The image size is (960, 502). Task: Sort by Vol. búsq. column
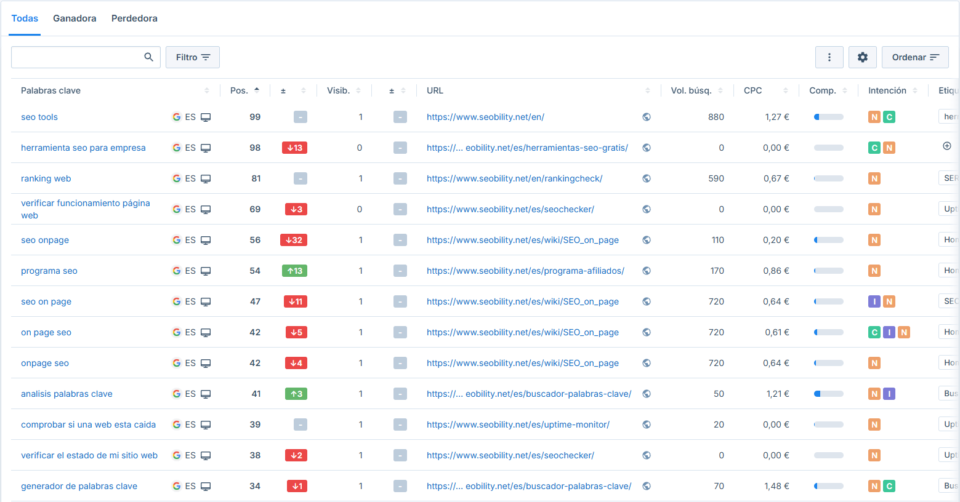pos(696,90)
